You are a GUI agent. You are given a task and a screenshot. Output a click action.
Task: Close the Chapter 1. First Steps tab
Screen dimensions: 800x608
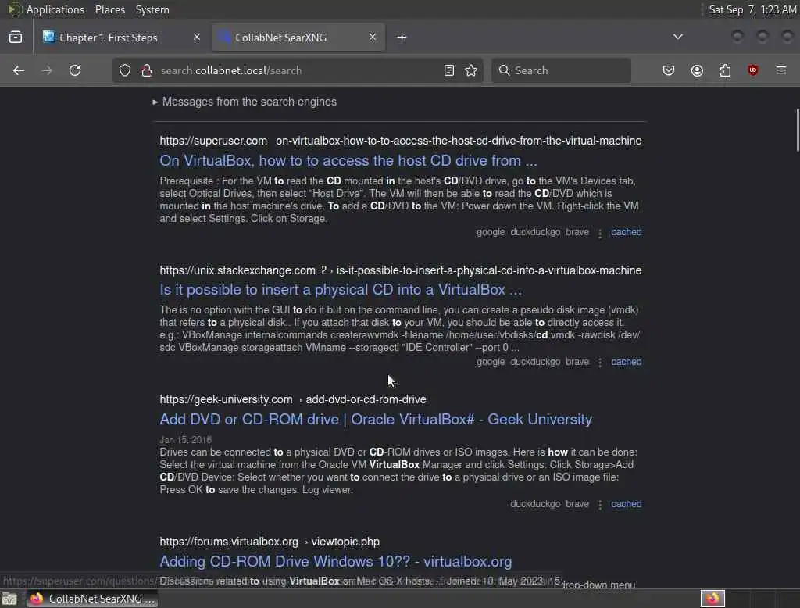click(x=196, y=37)
